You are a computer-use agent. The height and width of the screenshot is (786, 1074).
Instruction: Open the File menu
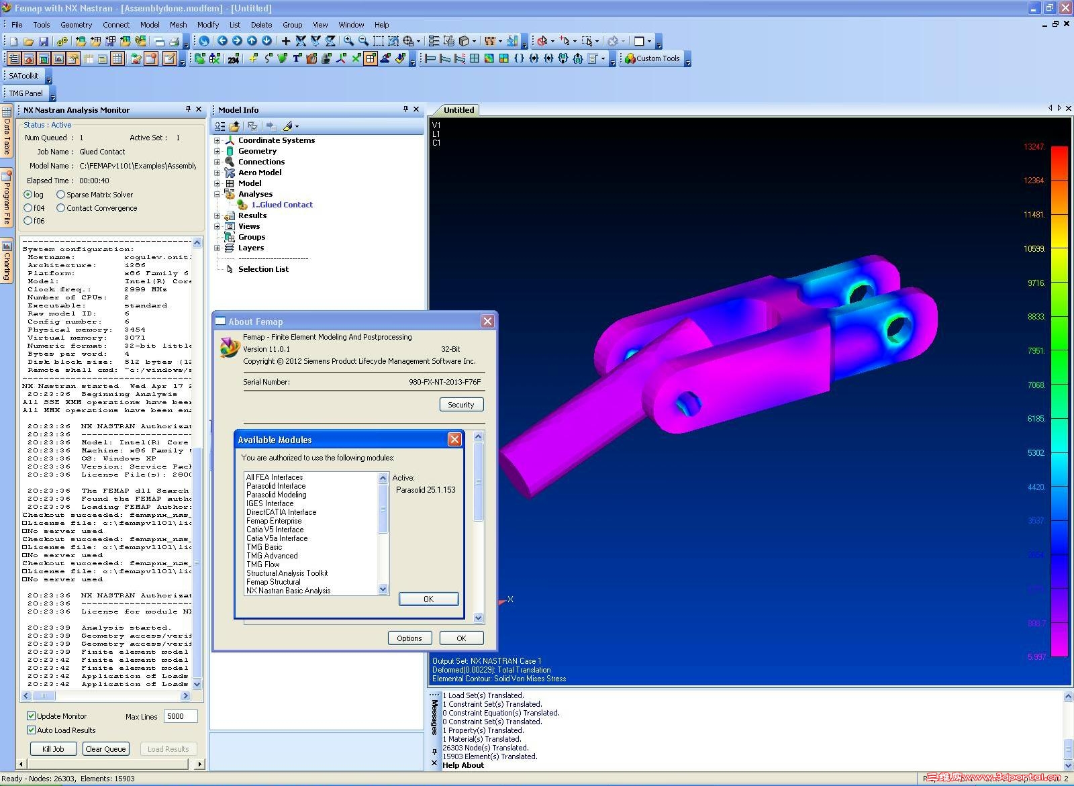[x=17, y=25]
